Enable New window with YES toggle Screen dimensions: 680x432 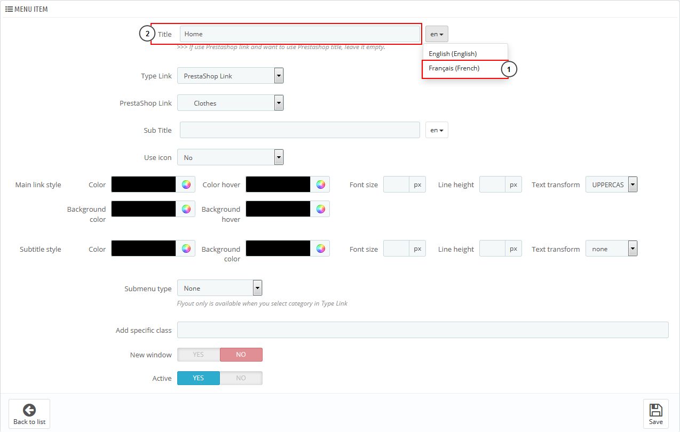(x=199, y=355)
